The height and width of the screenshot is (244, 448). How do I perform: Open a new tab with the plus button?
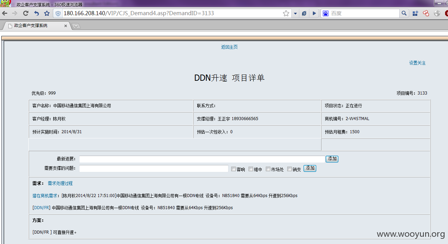click(x=76, y=26)
